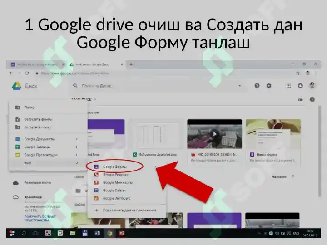Go back with browser back arrow
Screen dimensions: 327x245
pos(11,73)
